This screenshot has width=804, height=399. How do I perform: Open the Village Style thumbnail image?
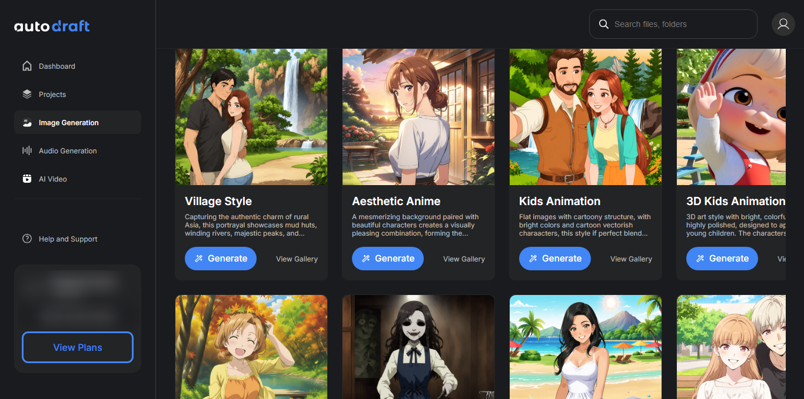tap(251, 117)
